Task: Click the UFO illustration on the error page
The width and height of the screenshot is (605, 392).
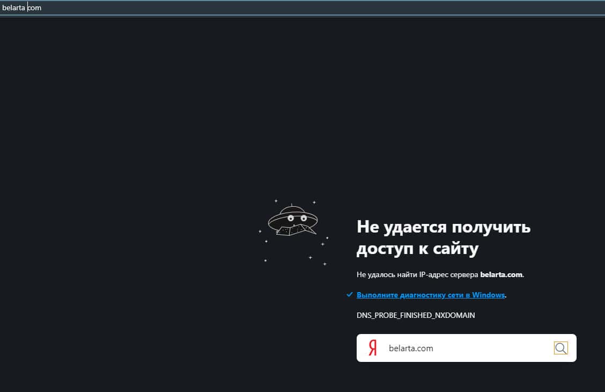Action: [293, 232]
